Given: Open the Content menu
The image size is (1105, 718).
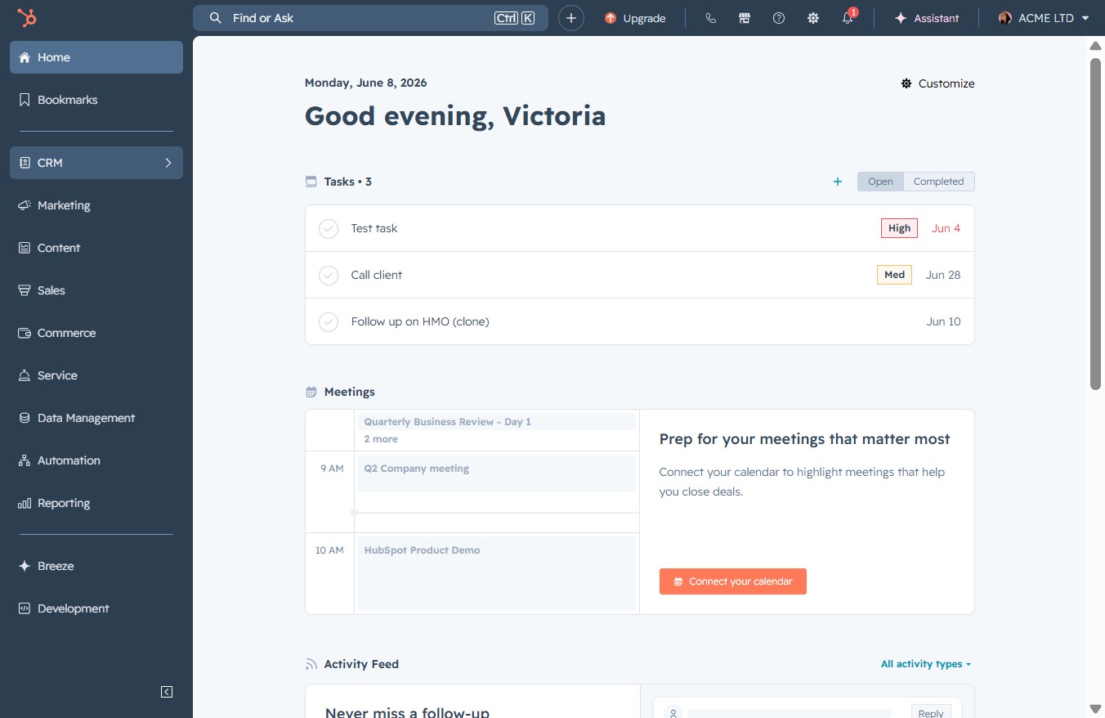Looking at the screenshot, I should pyautogui.click(x=96, y=248).
